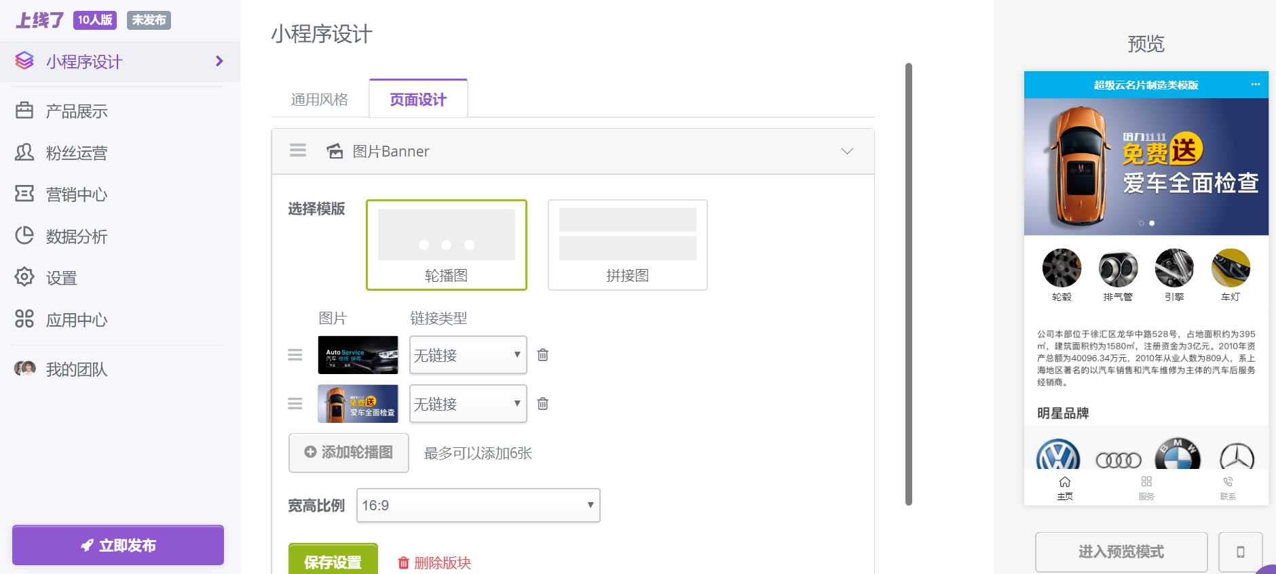Click the design panel vertical scrollbar
Viewport: 1276px width, 574px height.
(x=909, y=285)
